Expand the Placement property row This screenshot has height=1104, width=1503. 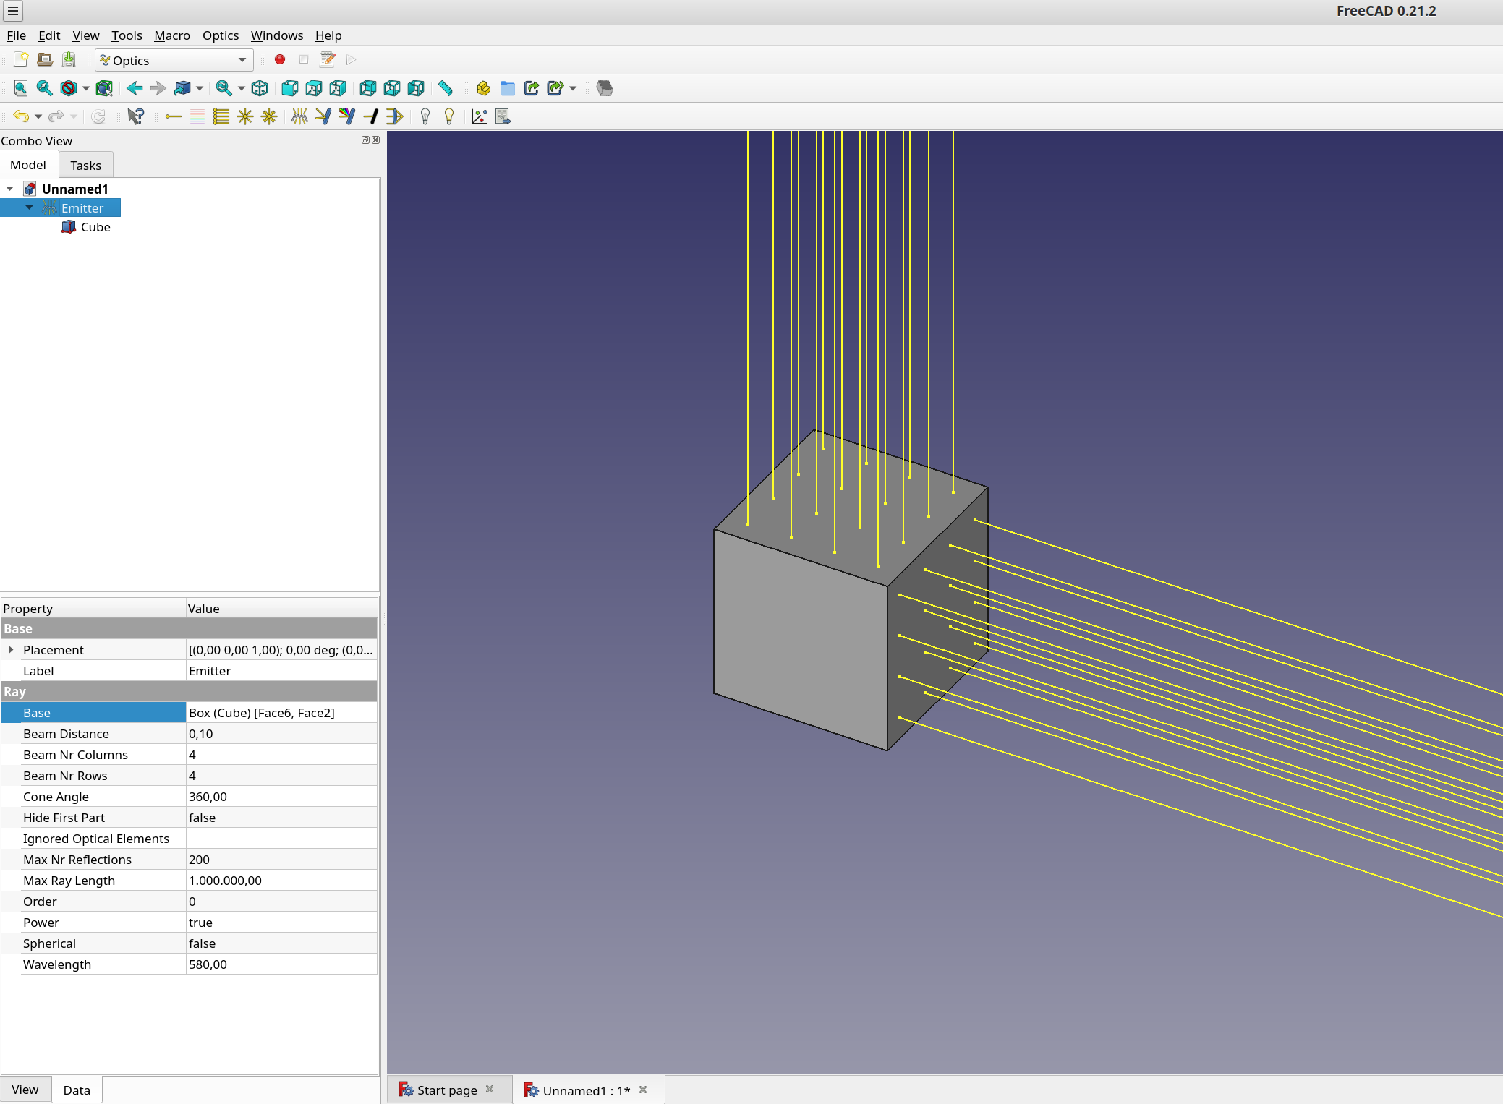pos(11,650)
